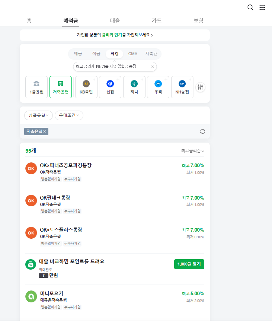Switch to the 보험 tab
Screen dimensions: 272x321
[198, 21]
